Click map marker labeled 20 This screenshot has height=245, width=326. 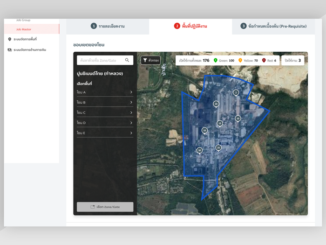(x=216, y=104)
